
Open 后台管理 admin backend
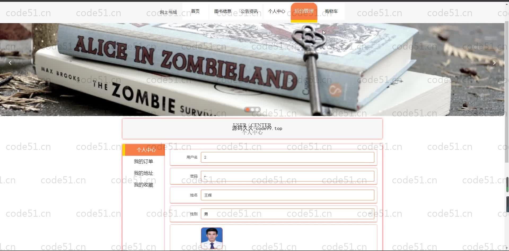[x=304, y=11]
